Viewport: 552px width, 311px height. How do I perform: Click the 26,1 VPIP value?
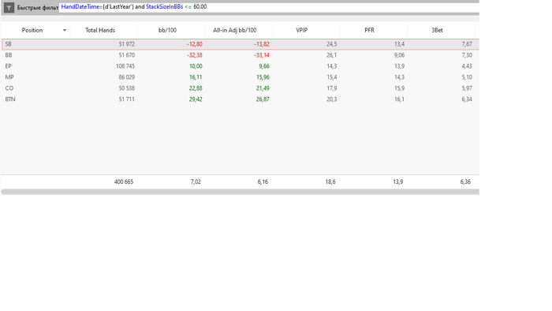332,55
